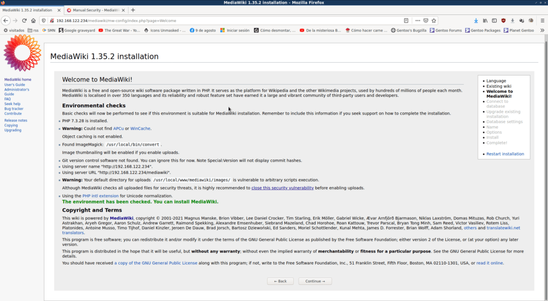
Task: Open the rss bookmark folder
Action: point(33,31)
